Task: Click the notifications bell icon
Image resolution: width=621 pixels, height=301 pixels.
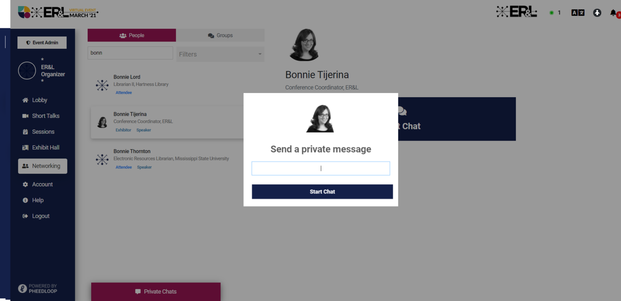Action: (613, 13)
